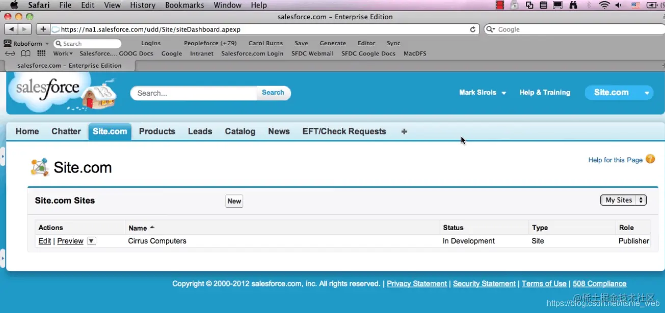Click the Safari forward arrow button
The image size is (665, 313).
click(24, 30)
